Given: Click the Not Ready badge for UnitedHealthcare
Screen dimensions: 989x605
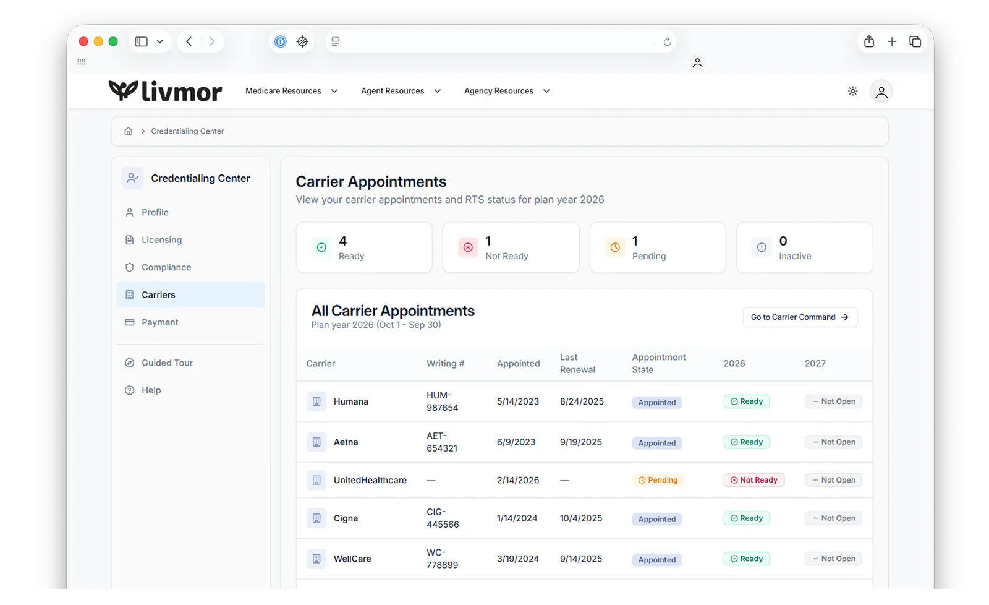Looking at the screenshot, I should click(754, 480).
